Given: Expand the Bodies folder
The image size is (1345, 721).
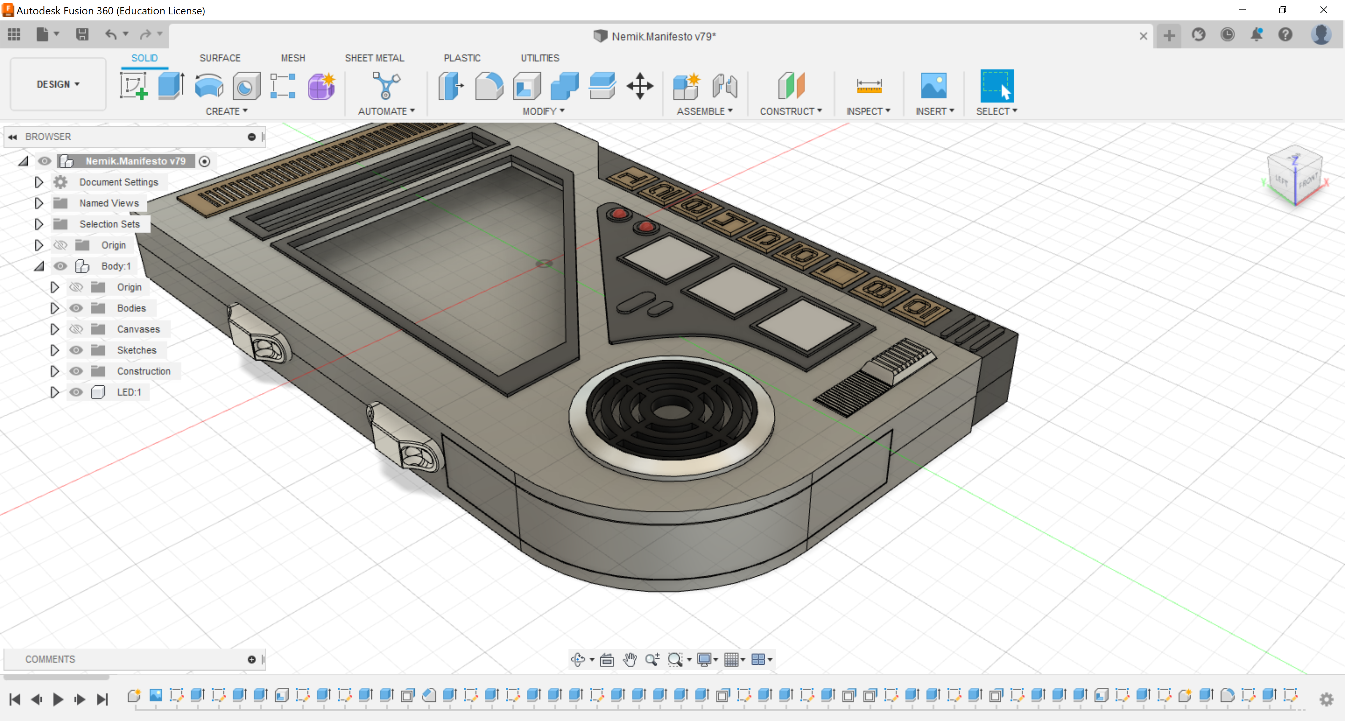Looking at the screenshot, I should tap(54, 308).
